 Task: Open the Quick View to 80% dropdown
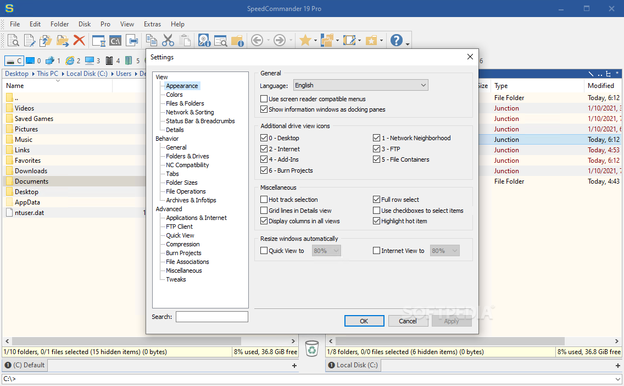[x=326, y=251]
